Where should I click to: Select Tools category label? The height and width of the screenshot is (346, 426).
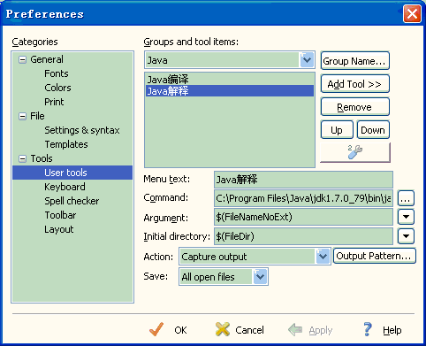point(42,158)
